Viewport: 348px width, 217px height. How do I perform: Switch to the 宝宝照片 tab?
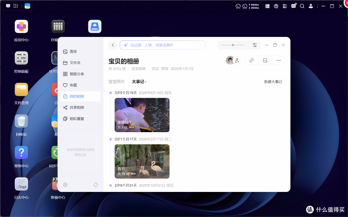pos(117,82)
